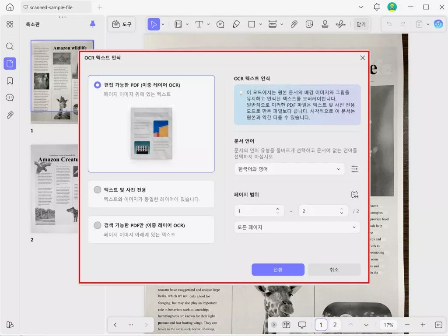Expand the shape tool dropdown arrow
The image size is (448, 336).
[x=261, y=24]
